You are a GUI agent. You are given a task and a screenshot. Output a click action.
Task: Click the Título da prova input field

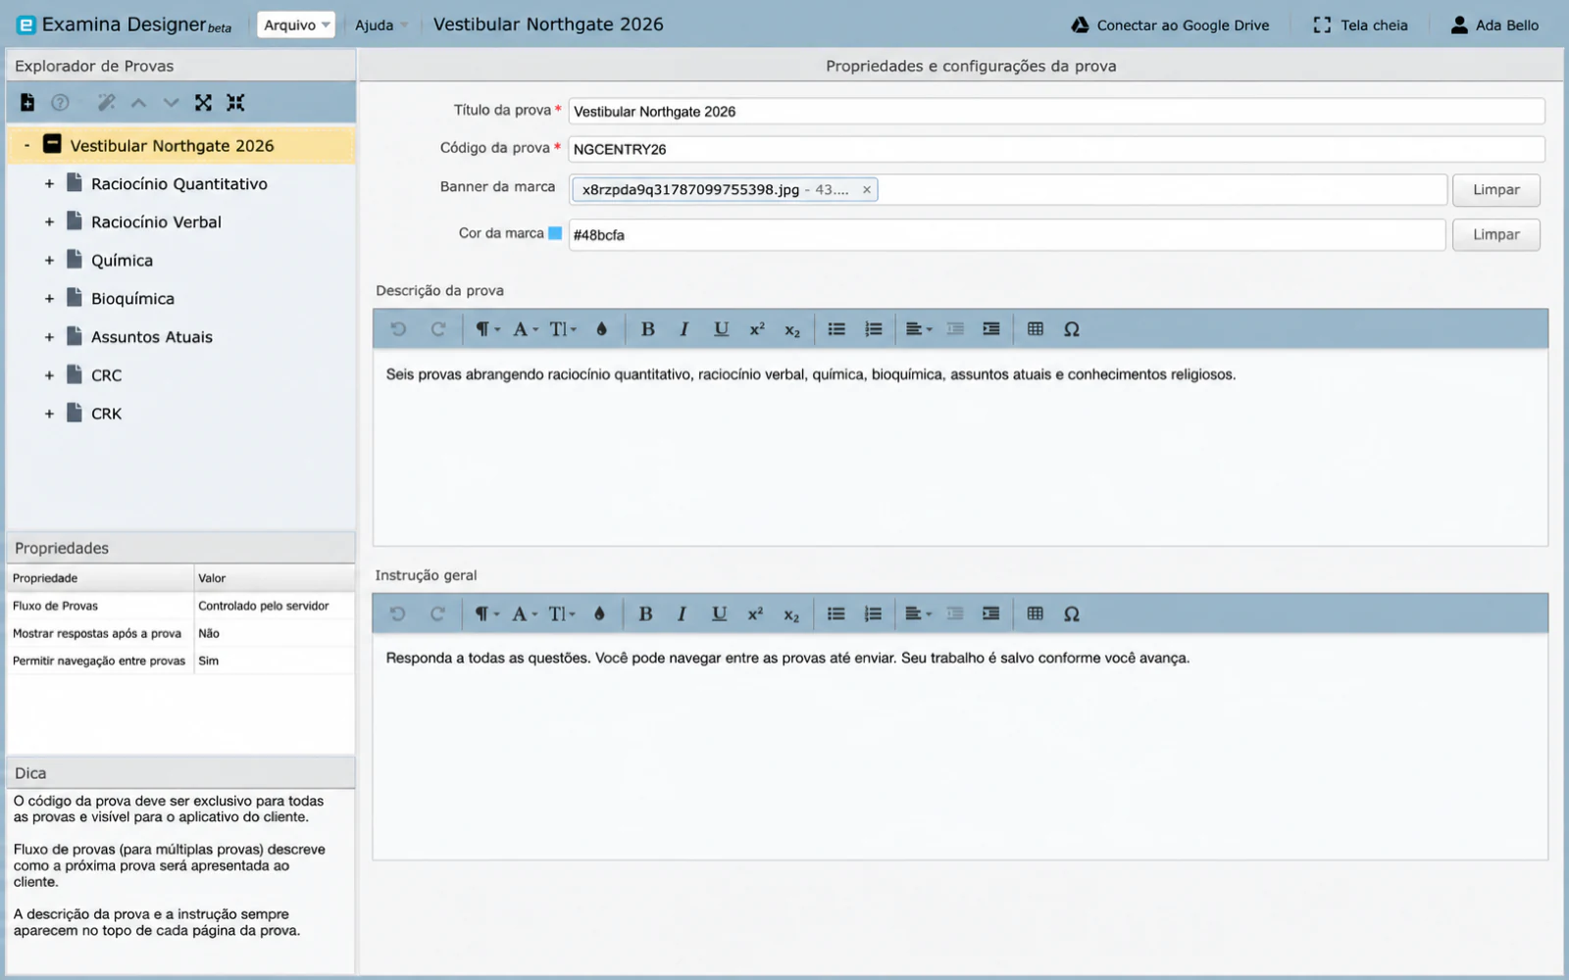click(x=1056, y=111)
